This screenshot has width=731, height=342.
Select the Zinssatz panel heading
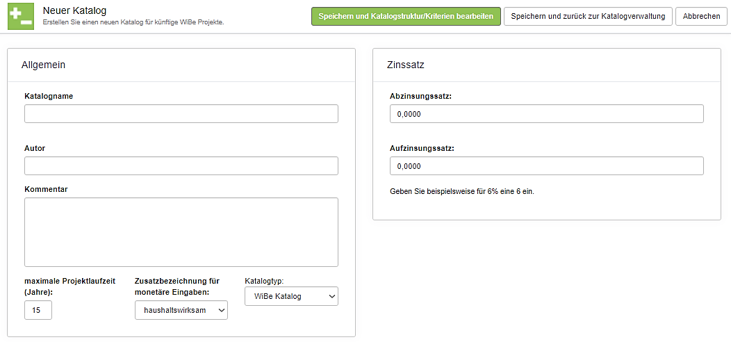point(405,65)
